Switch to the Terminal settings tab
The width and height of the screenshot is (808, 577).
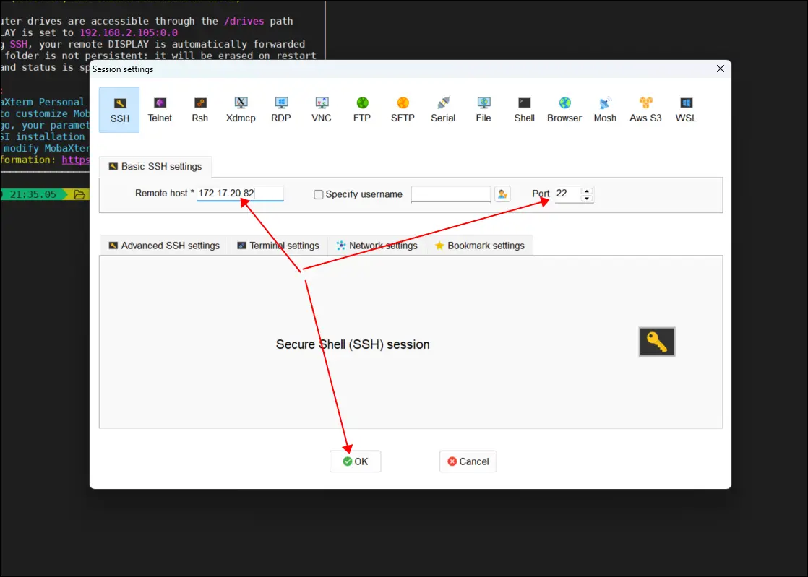pyautogui.click(x=278, y=246)
